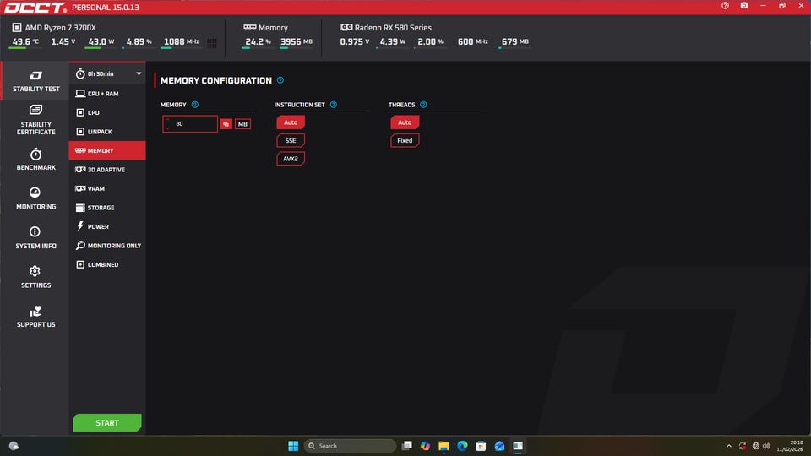Viewport: 811px width, 456px height.
Task: Open the Memory setting help icon
Action: pos(195,105)
